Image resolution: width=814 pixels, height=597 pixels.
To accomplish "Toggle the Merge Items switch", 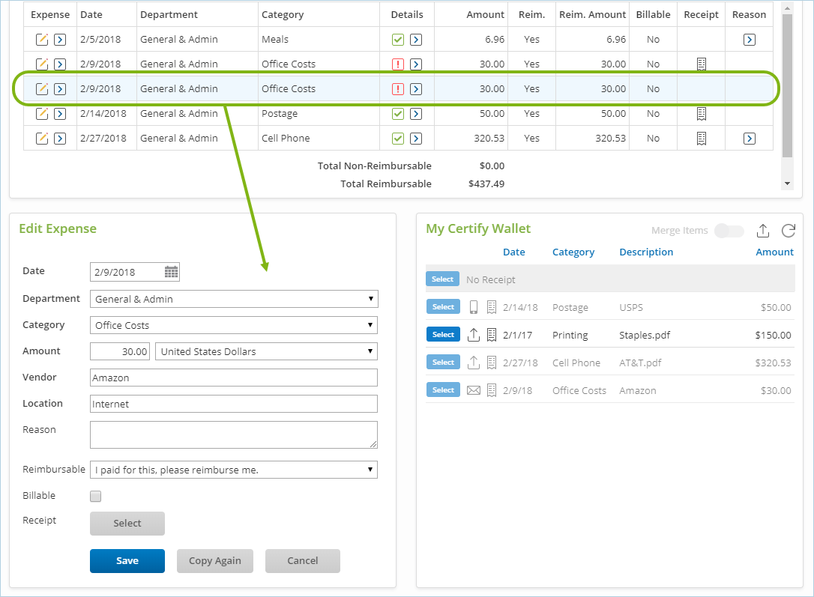I will point(729,230).
